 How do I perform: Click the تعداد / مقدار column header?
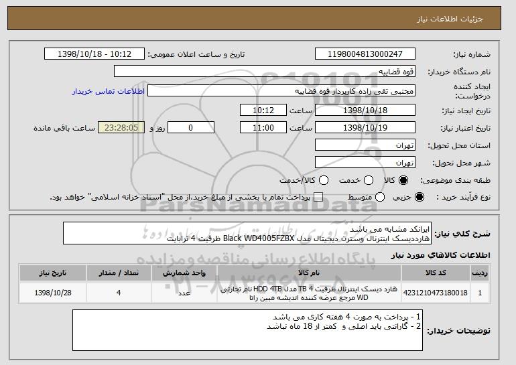tap(119, 273)
